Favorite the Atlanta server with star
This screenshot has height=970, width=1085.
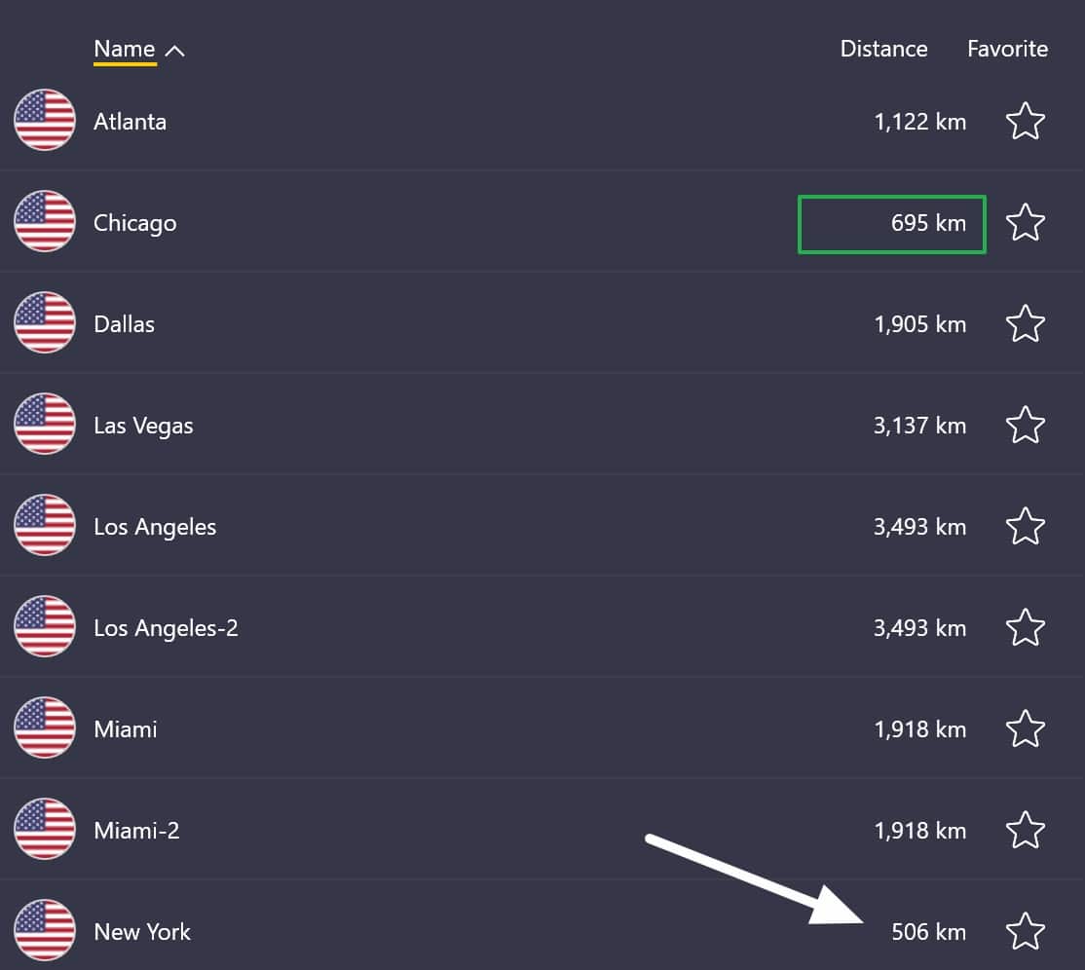click(1025, 121)
